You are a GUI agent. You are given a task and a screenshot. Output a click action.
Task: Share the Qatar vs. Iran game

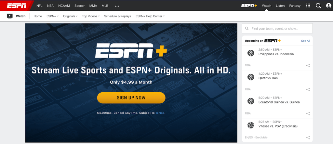coord(308,89)
